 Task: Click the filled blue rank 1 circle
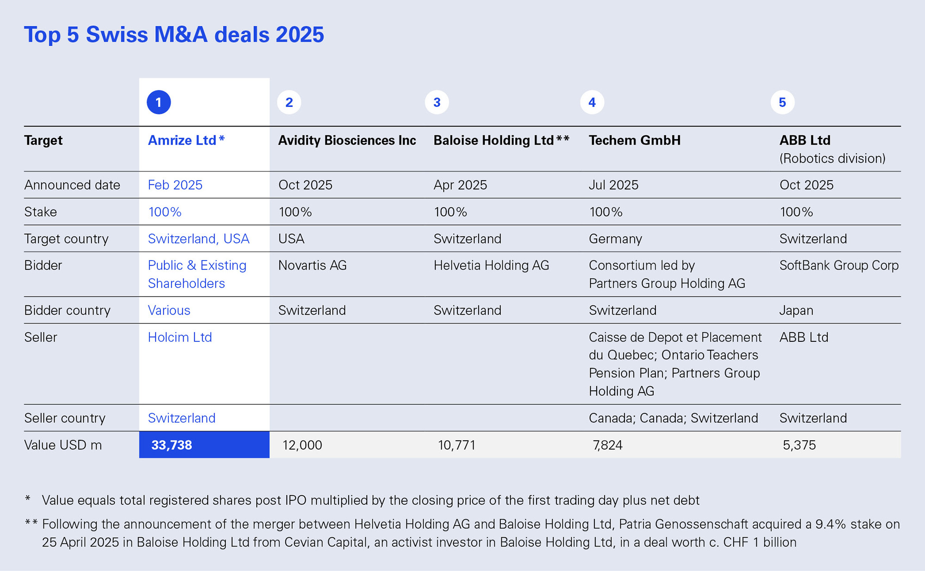click(x=159, y=102)
